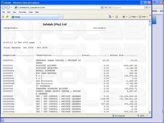Open the Favorites menu
The height and width of the screenshot is (123, 164).
pyautogui.click(x=22, y=12)
